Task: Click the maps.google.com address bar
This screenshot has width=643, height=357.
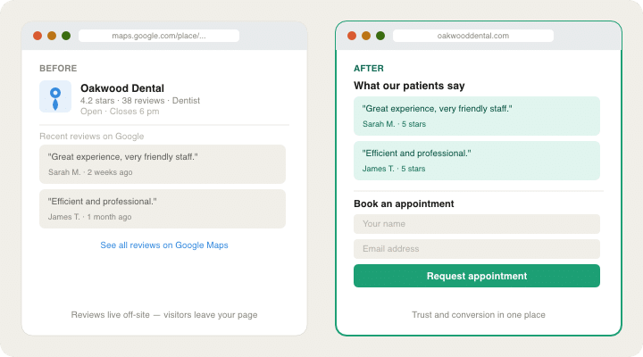Action: click(x=159, y=36)
